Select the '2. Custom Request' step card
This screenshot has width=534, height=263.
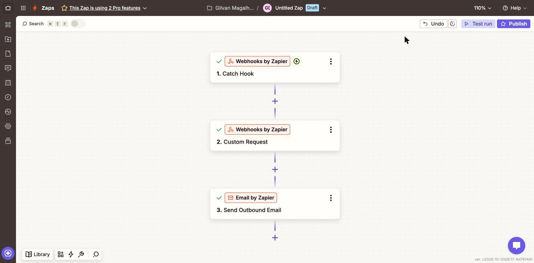[x=275, y=136]
